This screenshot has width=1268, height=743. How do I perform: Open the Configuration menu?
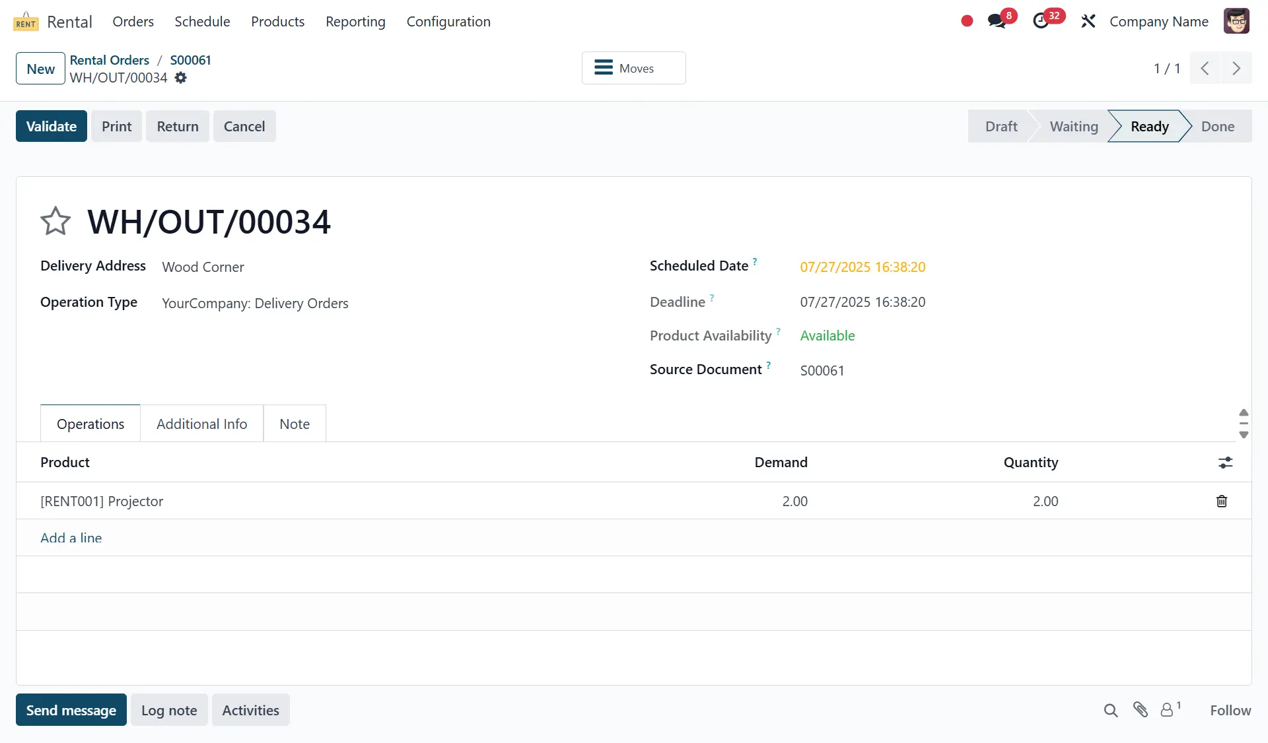point(448,21)
